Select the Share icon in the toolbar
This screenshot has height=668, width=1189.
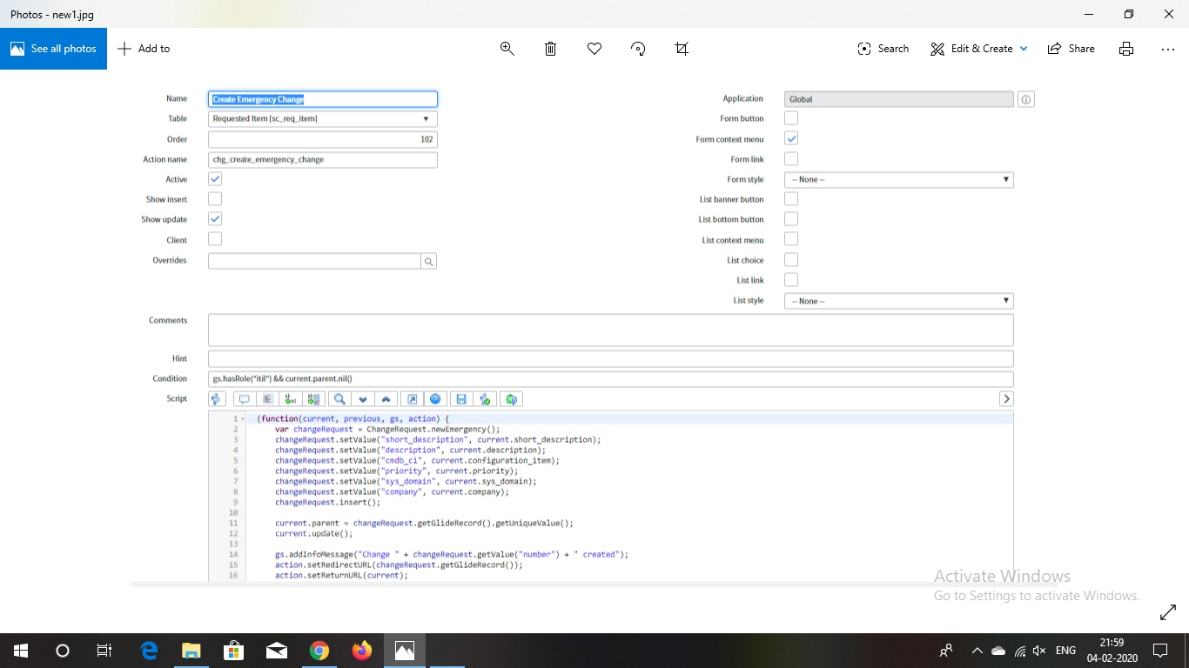(x=1071, y=49)
